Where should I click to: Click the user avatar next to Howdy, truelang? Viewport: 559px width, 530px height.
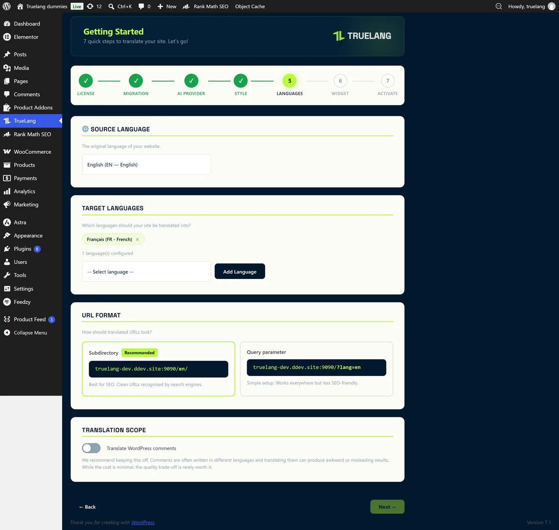pyautogui.click(x=552, y=6)
